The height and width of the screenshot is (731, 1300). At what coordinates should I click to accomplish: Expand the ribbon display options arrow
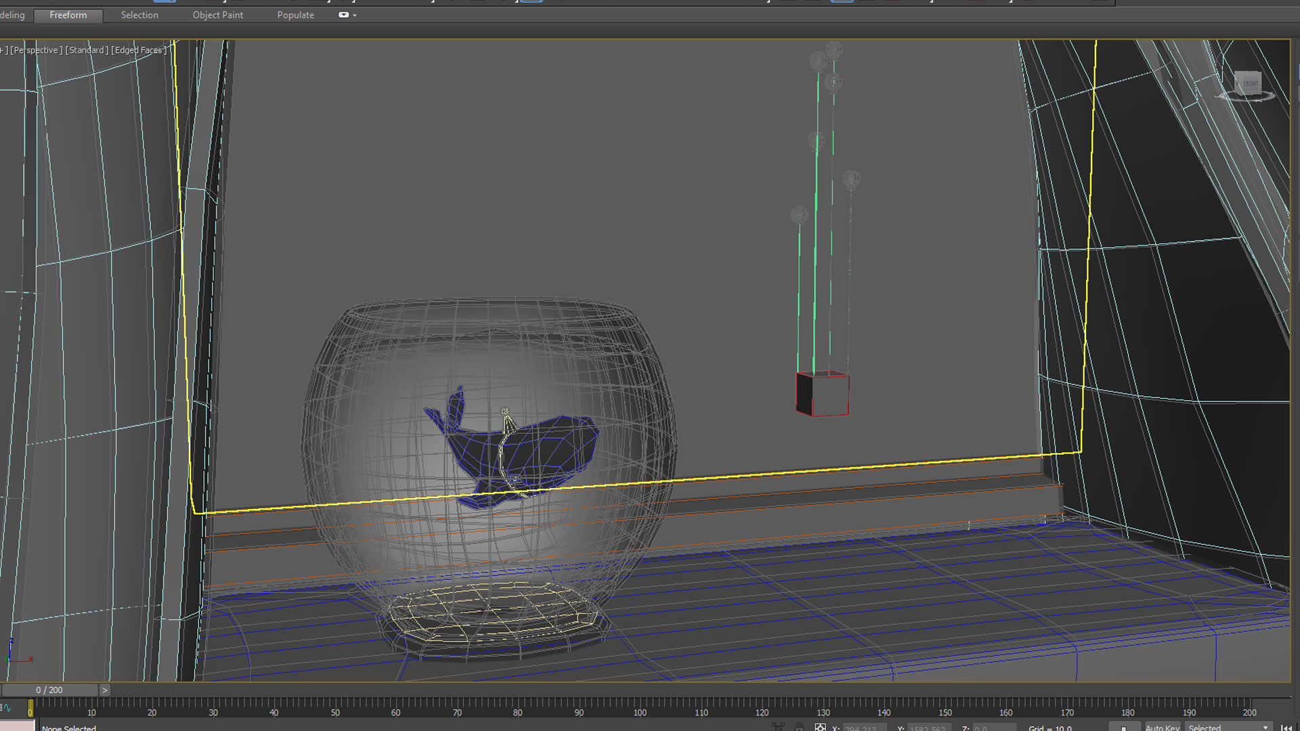click(355, 15)
